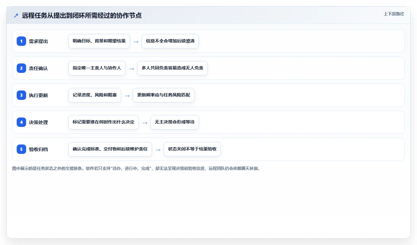417x245 pixels.
Task: Click the diagonal arrow icon beside the title
Action: pyautogui.click(x=16, y=16)
